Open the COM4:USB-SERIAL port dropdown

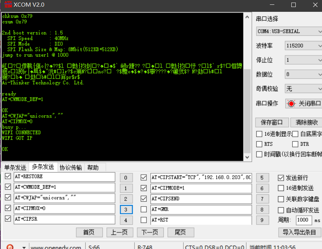click(289, 31)
